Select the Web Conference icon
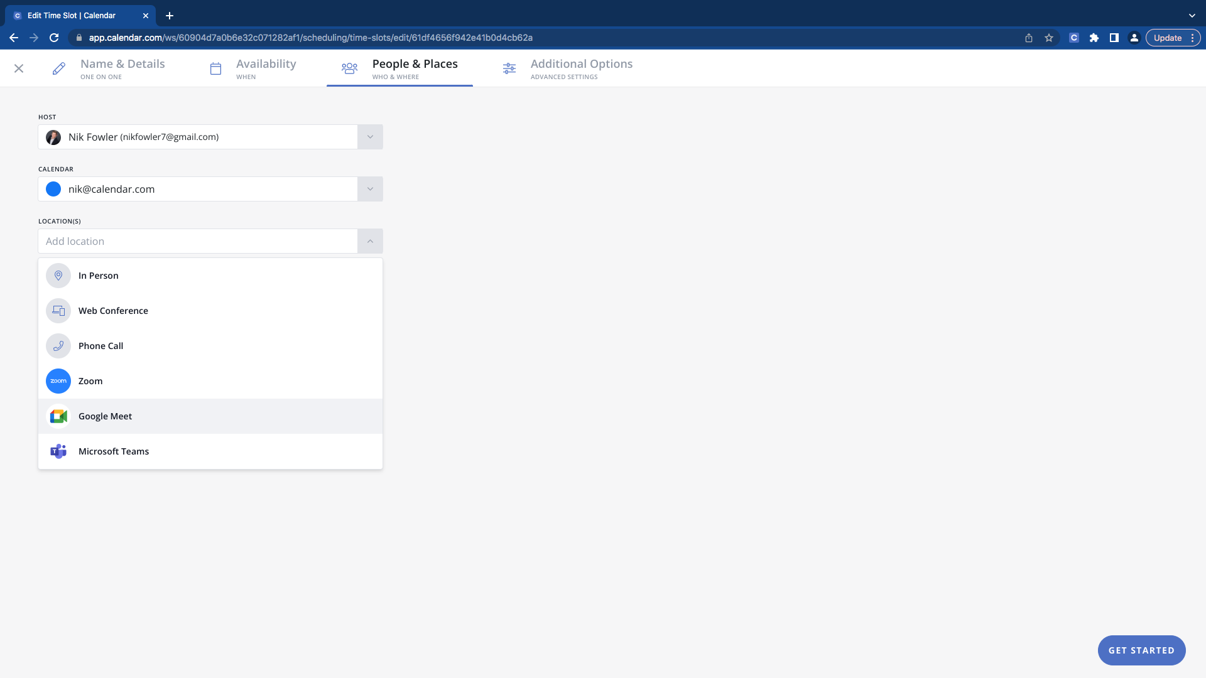This screenshot has height=678, width=1206. 58,311
